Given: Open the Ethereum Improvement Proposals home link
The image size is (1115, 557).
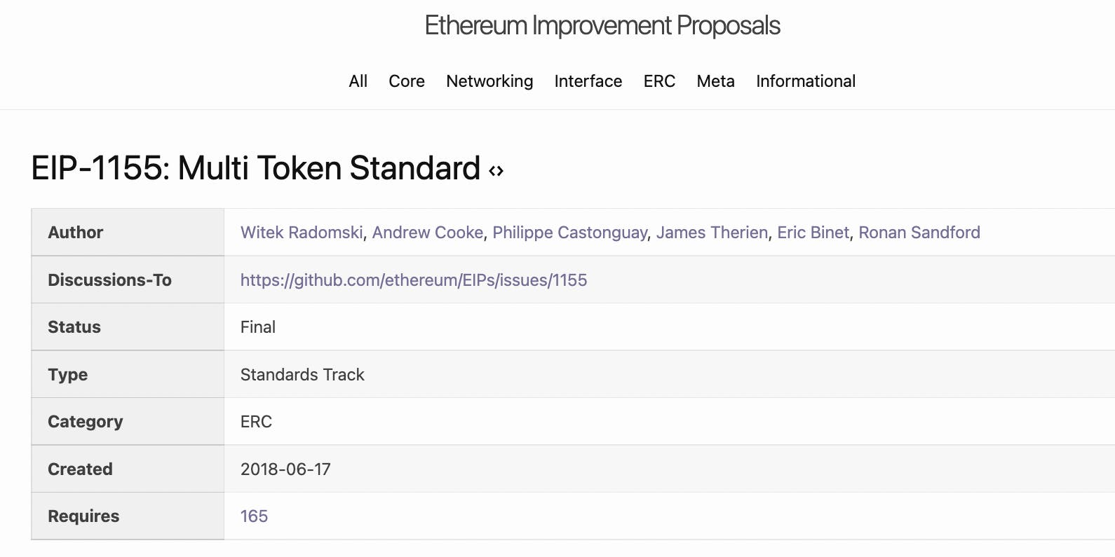Looking at the screenshot, I should (602, 26).
